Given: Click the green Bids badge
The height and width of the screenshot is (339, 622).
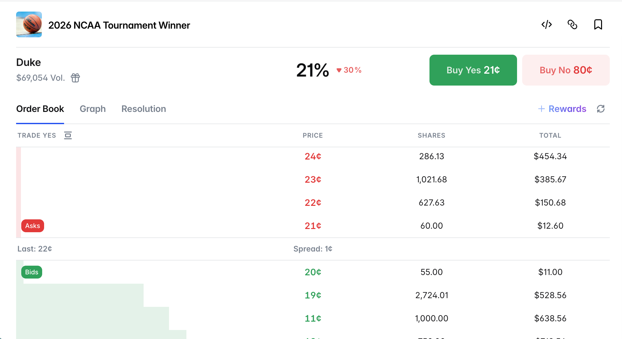Looking at the screenshot, I should (32, 272).
